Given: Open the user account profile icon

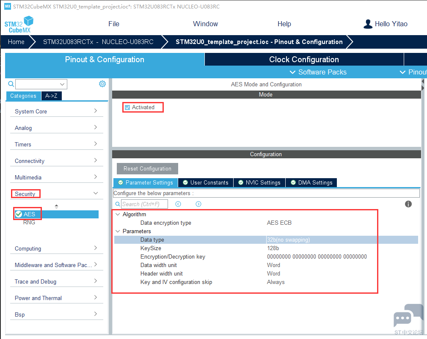Looking at the screenshot, I should click(x=368, y=24).
